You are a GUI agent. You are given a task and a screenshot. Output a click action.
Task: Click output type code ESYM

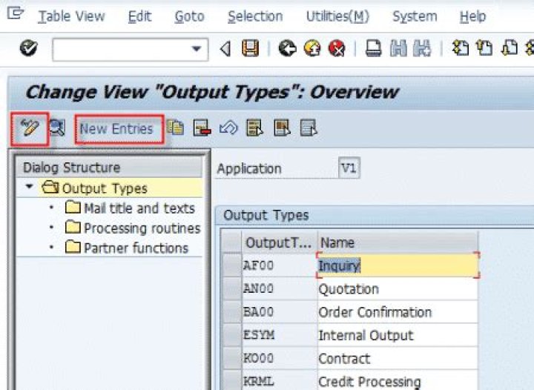point(259,335)
